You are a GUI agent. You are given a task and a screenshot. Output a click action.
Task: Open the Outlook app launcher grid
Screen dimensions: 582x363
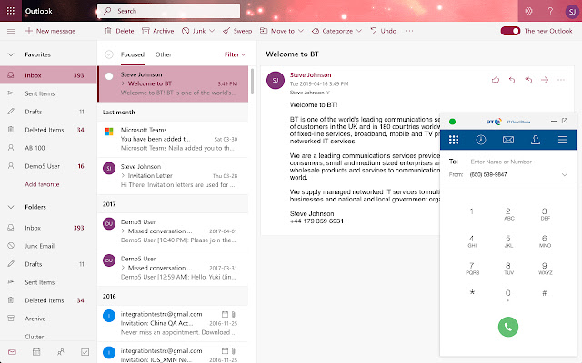(11, 11)
